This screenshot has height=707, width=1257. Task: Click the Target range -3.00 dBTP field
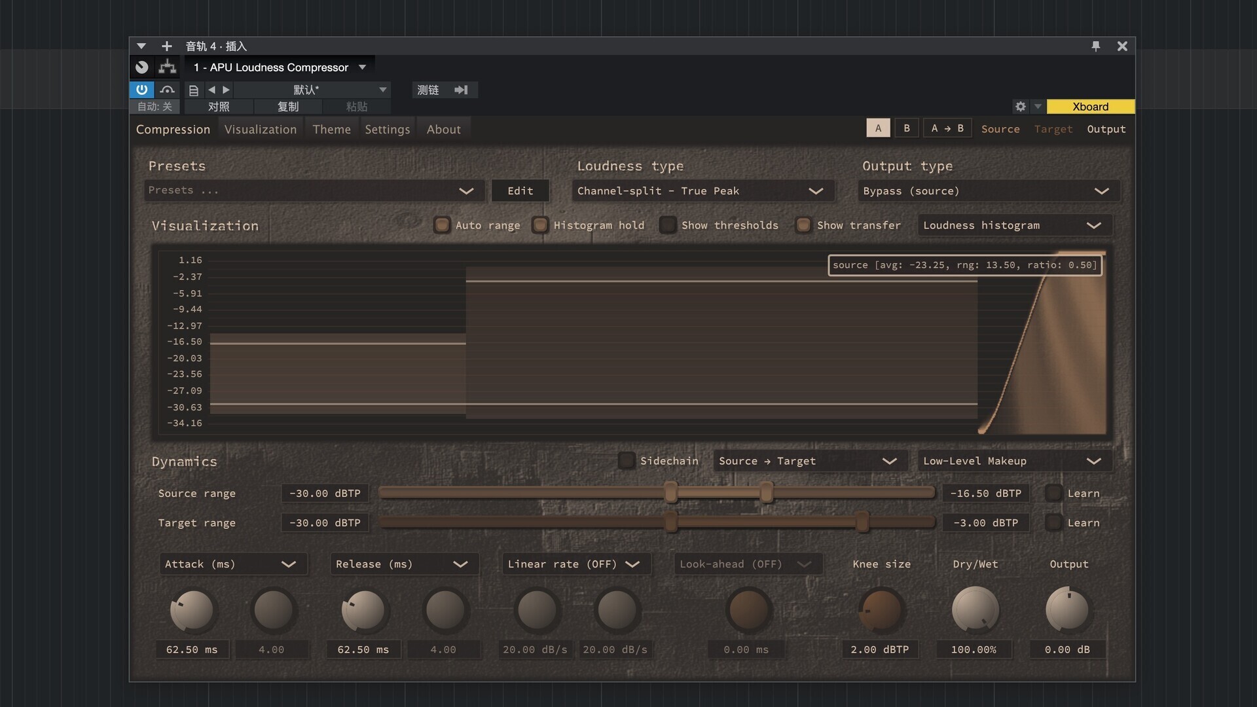[985, 522]
